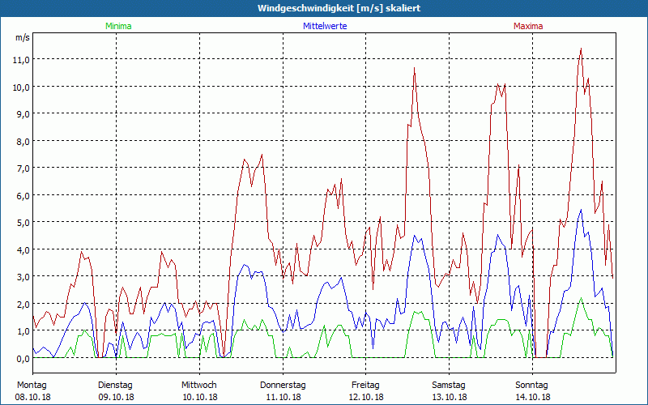Click the 'Donnerstag' day label

(283, 386)
